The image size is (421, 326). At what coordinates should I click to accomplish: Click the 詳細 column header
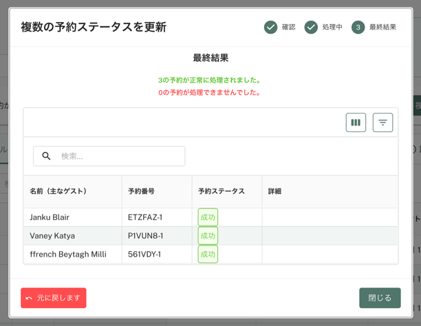click(x=274, y=191)
